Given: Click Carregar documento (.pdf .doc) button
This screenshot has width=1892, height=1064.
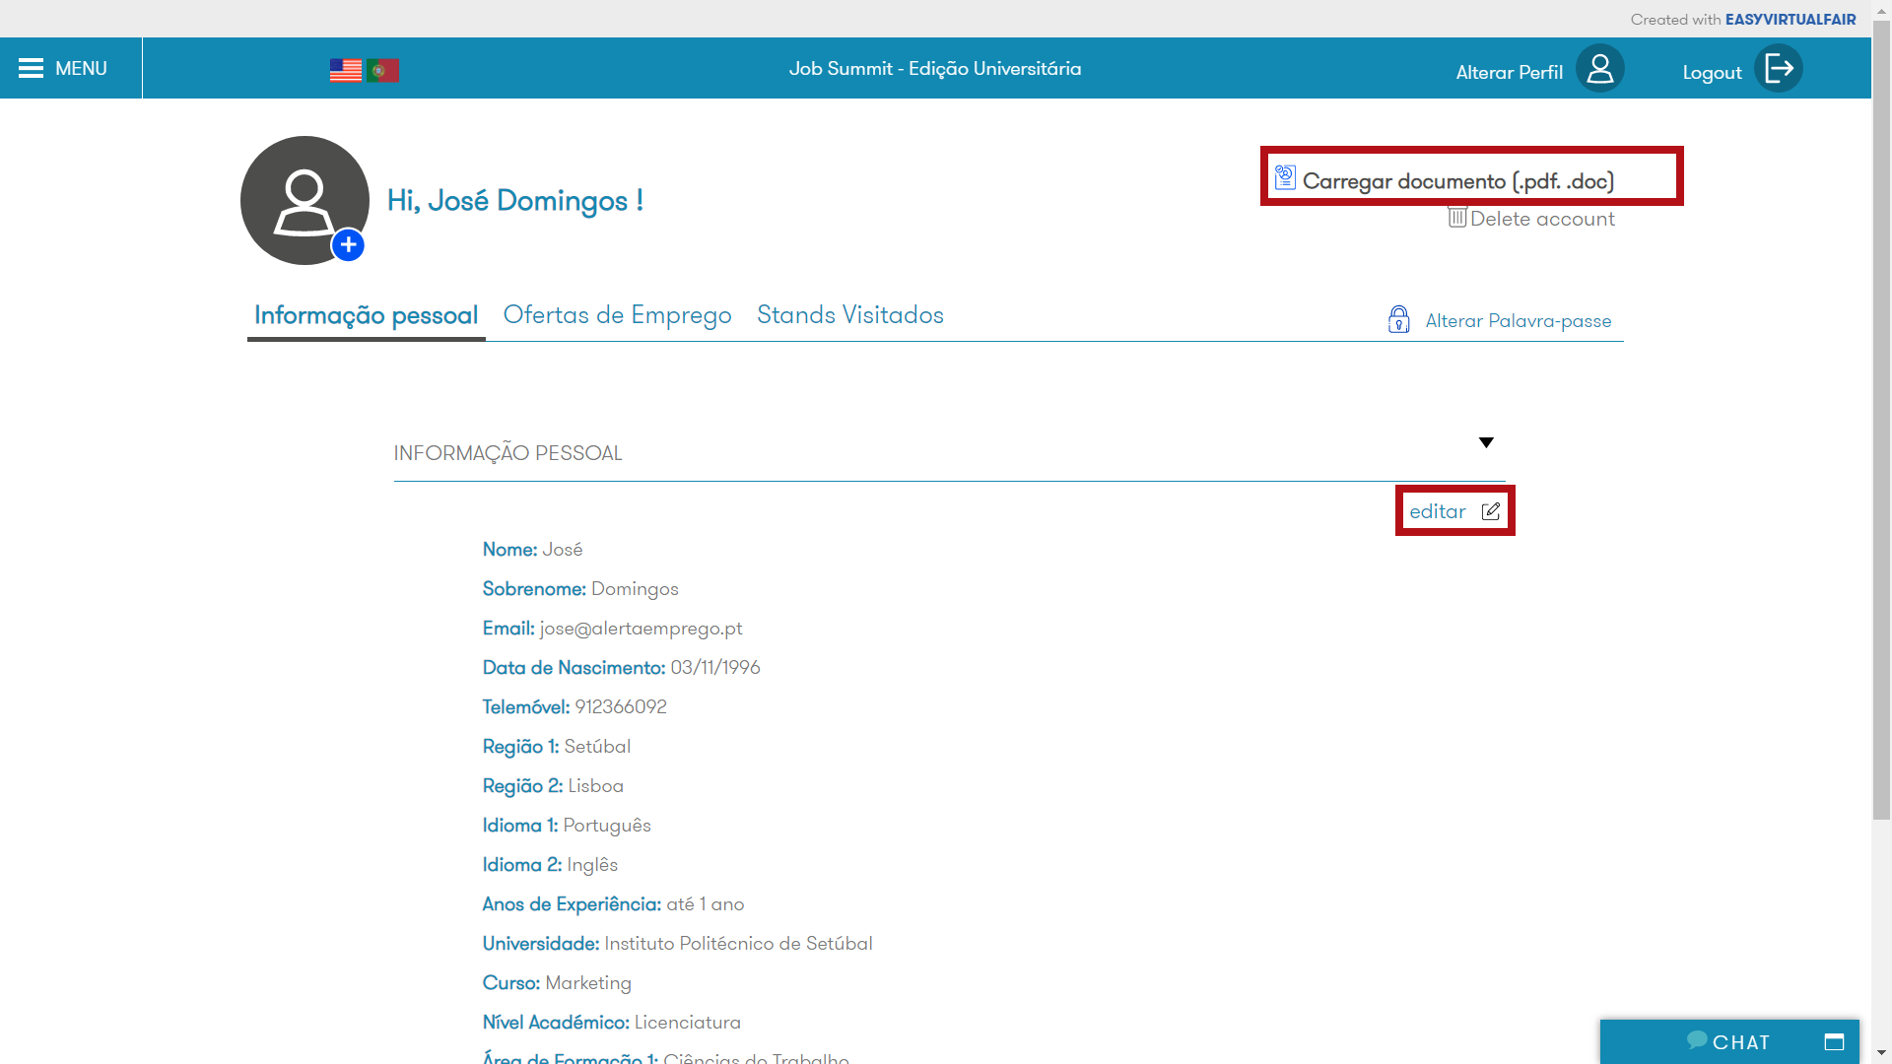Looking at the screenshot, I should coord(1457,181).
